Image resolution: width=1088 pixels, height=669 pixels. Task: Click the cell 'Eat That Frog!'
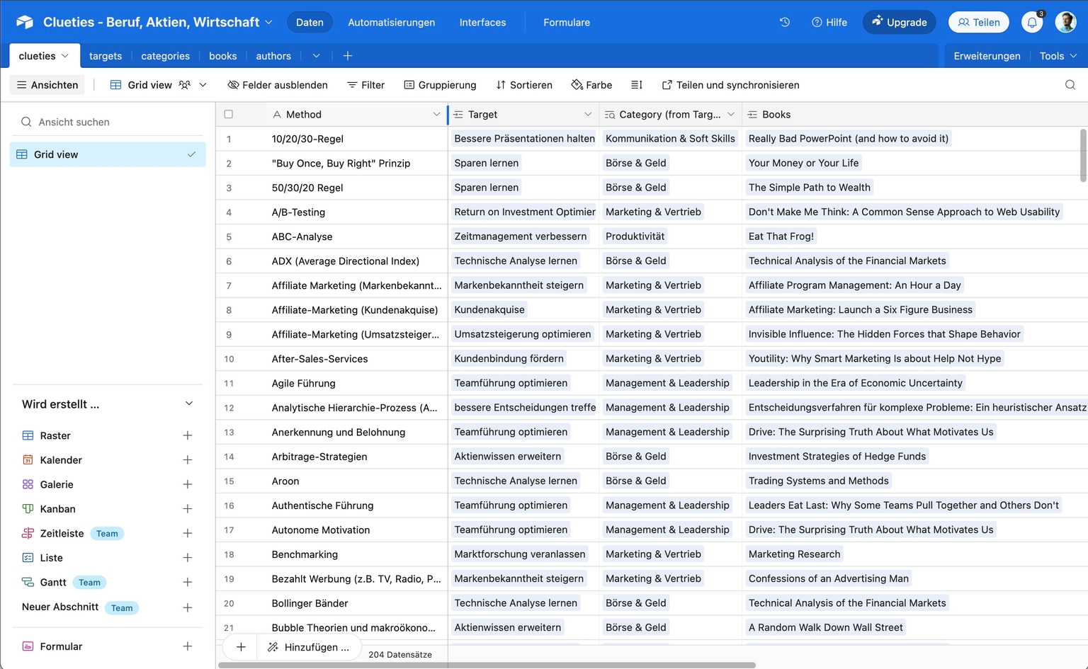[x=781, y=236]
